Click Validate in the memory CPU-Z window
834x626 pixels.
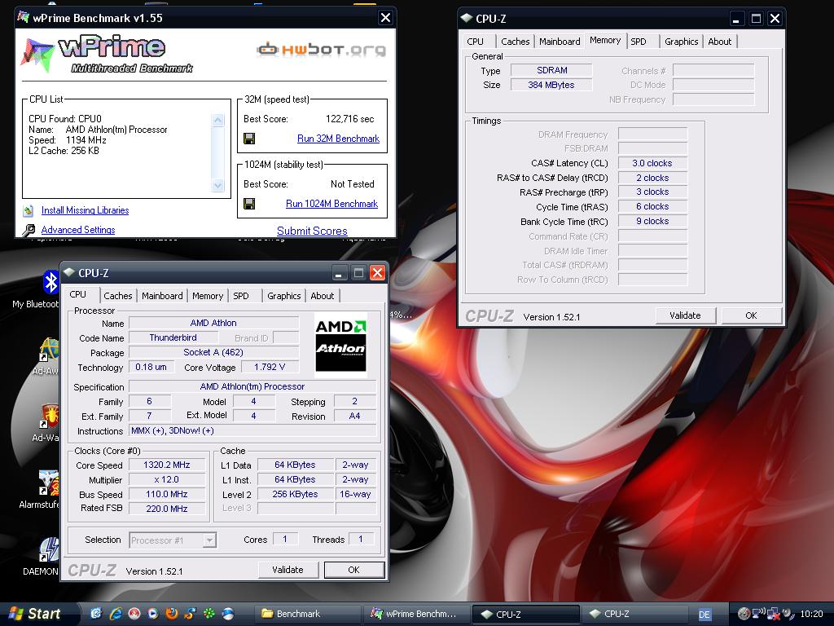(685, 315)
